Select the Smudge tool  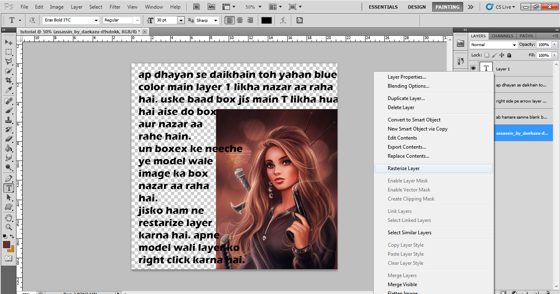coord(9,158)
